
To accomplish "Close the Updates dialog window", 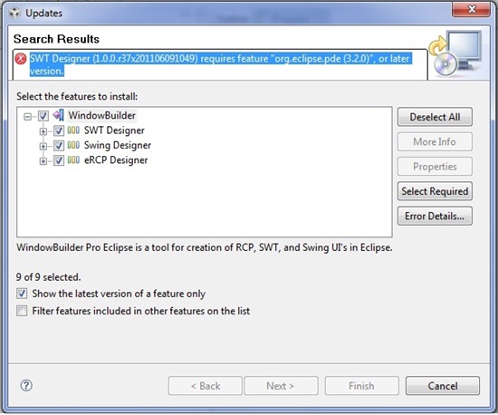I will tap(471, 10).
